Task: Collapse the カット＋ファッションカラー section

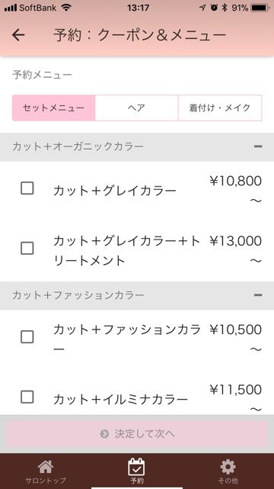Action: [x=258, y=295]
